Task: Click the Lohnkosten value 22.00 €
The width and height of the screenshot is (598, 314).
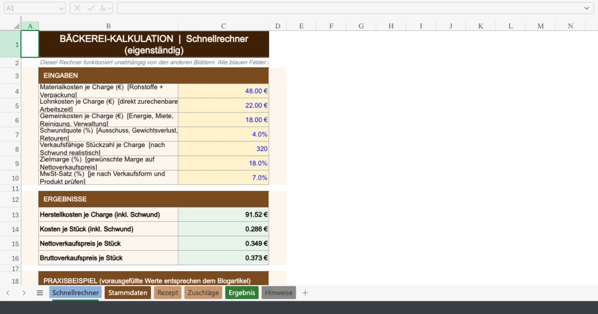Action: 224,105
